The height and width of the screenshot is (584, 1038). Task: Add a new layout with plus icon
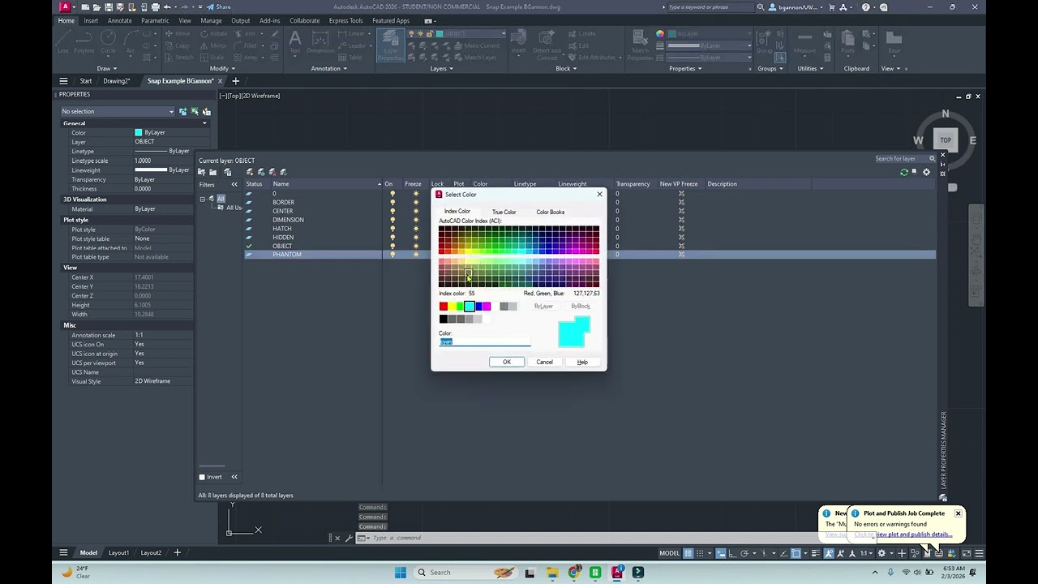pos(177,553)
